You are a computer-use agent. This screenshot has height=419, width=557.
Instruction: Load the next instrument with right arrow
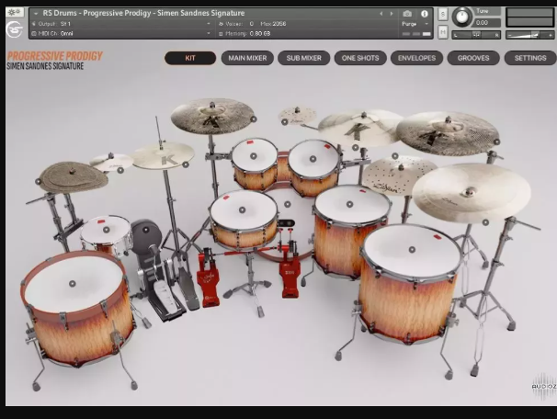tap(392, 14)
